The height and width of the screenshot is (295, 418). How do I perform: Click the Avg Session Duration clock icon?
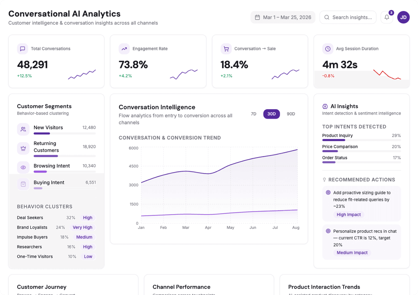328,49
